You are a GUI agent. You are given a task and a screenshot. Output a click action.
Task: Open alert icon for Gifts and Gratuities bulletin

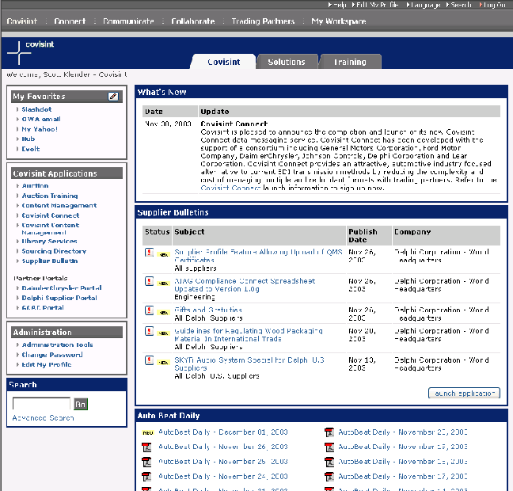(x=149, y=310)
